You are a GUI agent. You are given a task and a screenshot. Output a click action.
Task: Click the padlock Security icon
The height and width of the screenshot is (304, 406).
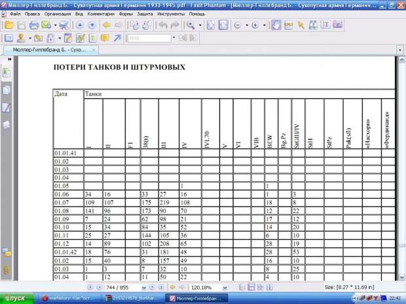(x=50, y=39)
